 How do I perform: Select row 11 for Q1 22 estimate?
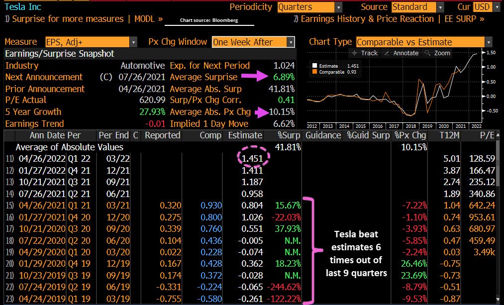42,159
